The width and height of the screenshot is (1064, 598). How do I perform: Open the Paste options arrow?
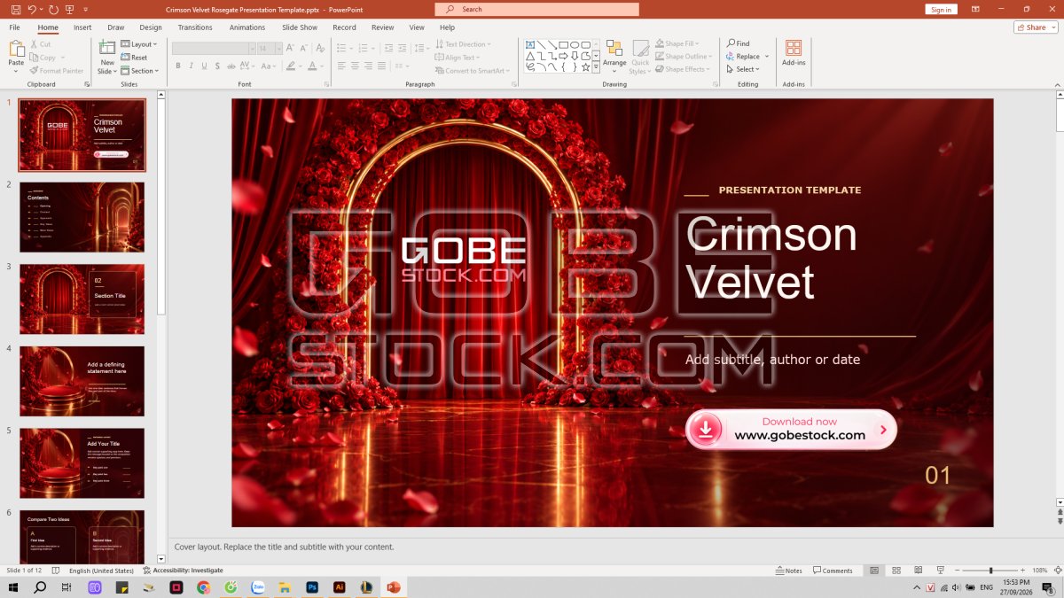tap(16, 71)
